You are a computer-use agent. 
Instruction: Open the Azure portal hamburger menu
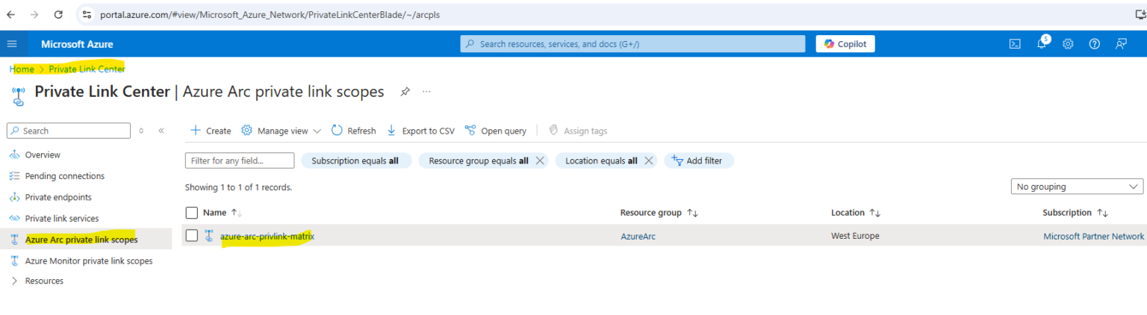(x=12, y=44)
